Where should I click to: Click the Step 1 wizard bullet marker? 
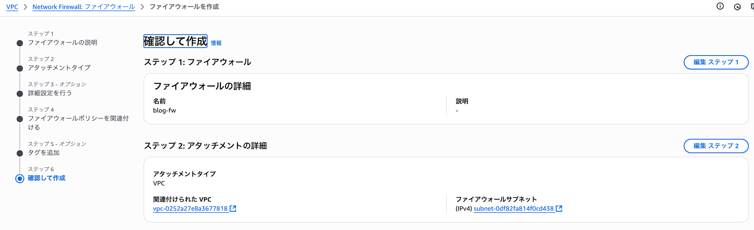point(20,43)
